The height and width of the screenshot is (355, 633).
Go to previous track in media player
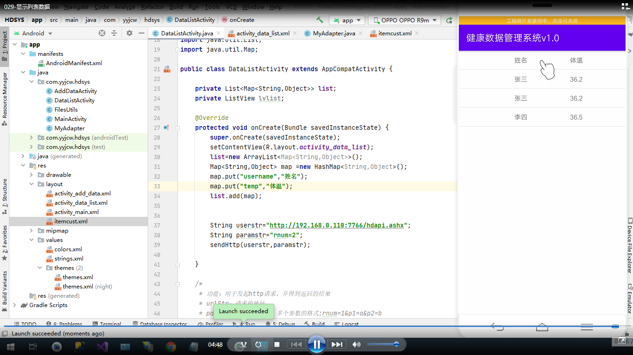296,345
